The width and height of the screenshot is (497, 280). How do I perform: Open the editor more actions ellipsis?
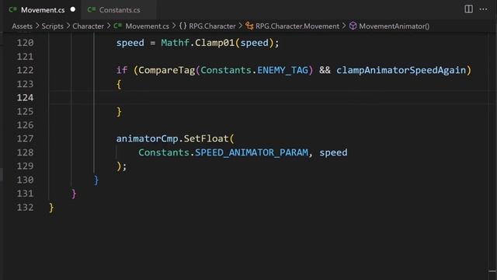click(483, 9)
